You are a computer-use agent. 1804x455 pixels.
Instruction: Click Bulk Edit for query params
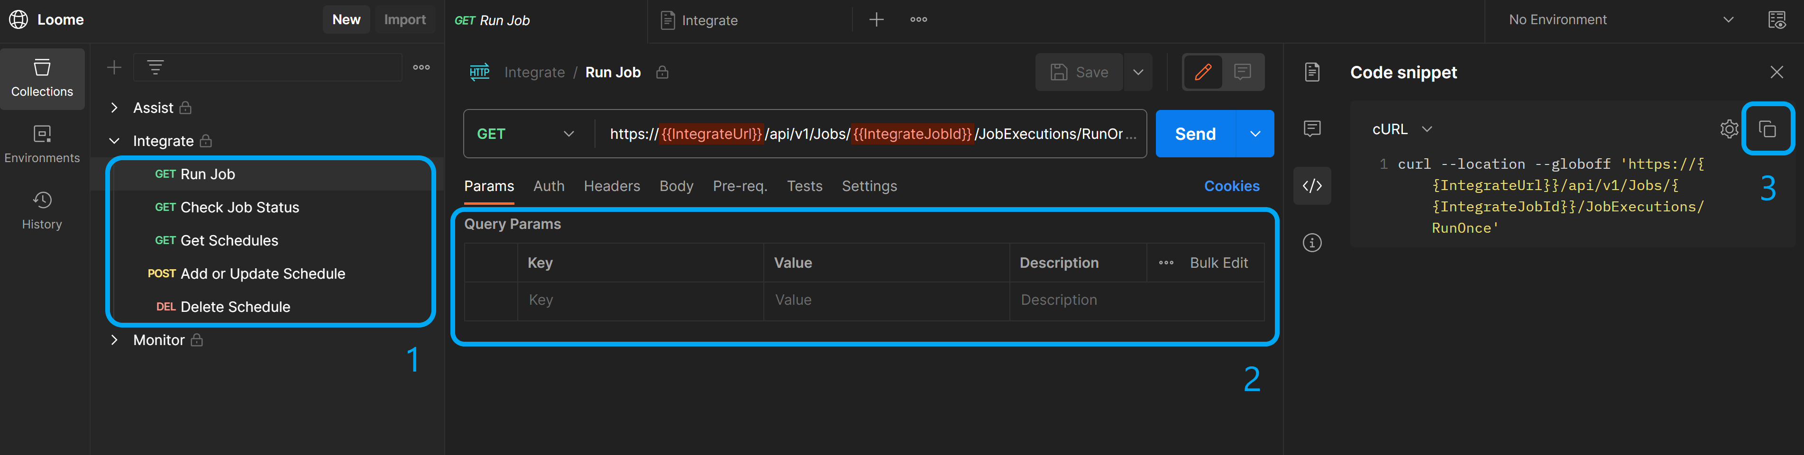1218,263
